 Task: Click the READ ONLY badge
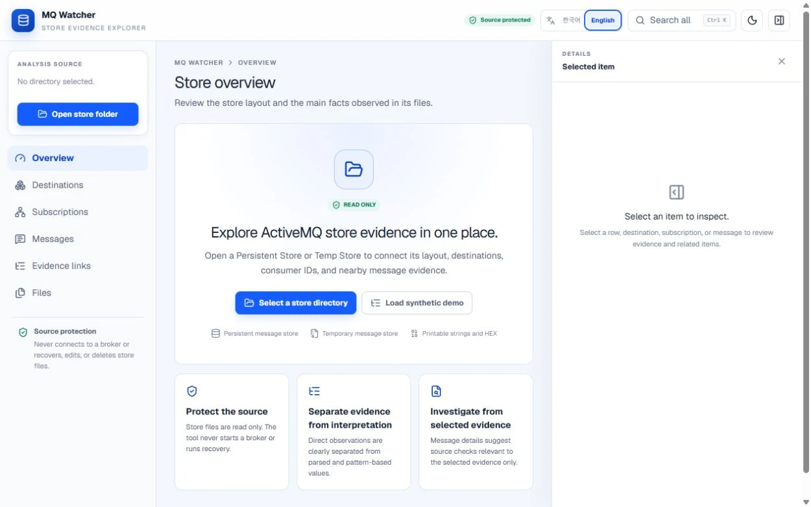pos(354,204)
